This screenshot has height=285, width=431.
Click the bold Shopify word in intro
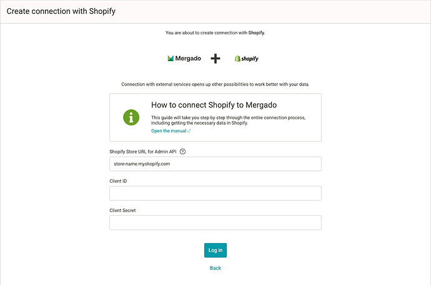(x=256, y=32)
